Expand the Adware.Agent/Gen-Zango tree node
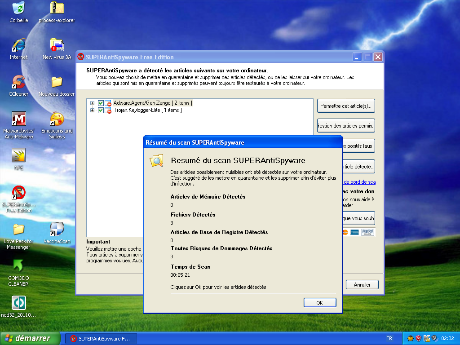Screen dimensions: 460x345 point(92,103)
